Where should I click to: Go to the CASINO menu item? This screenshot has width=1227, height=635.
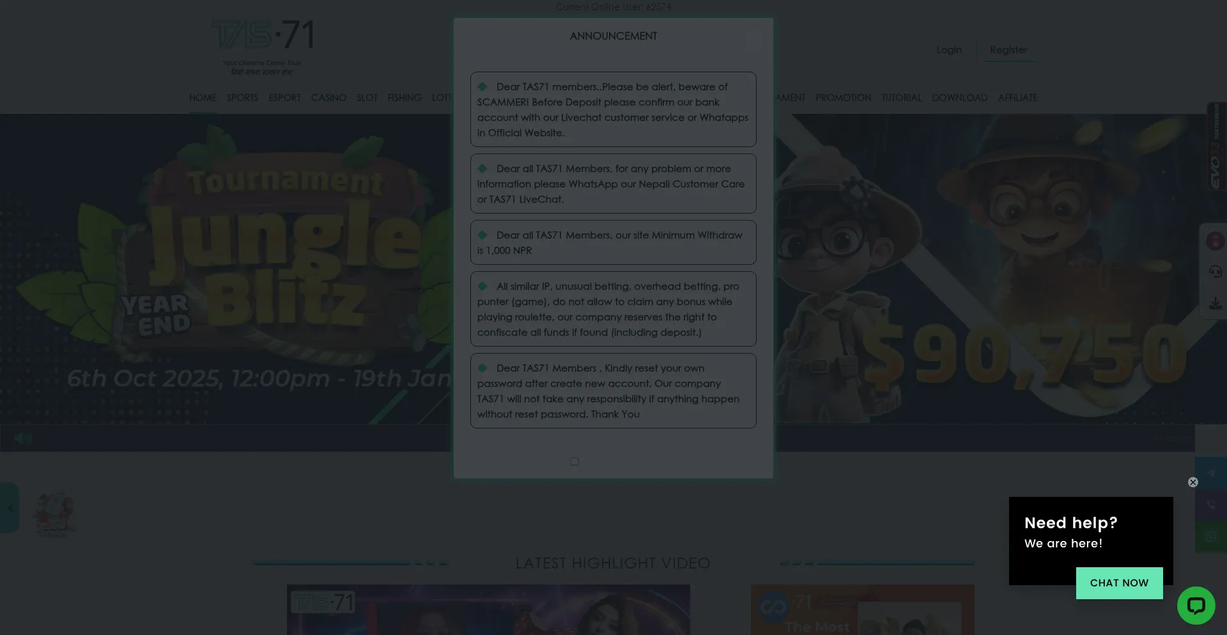[328, 98]
